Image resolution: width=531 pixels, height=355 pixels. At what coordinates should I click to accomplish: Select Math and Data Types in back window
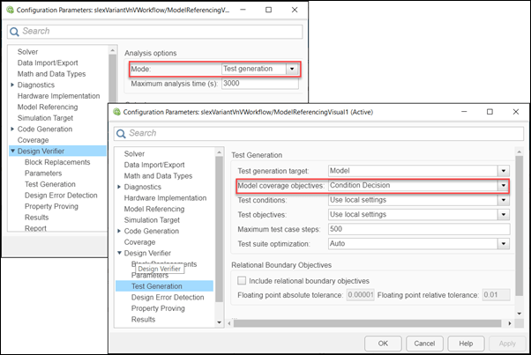tap(51, 74)
